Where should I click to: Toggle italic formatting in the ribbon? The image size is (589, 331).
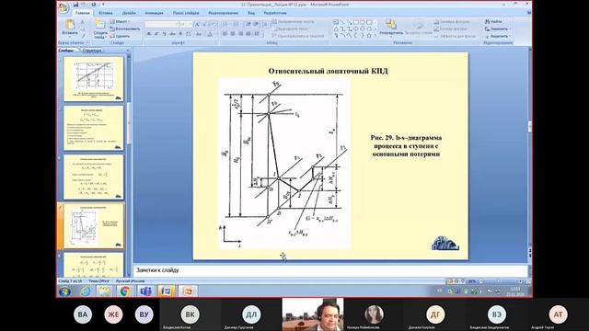[x=156, y=34]
